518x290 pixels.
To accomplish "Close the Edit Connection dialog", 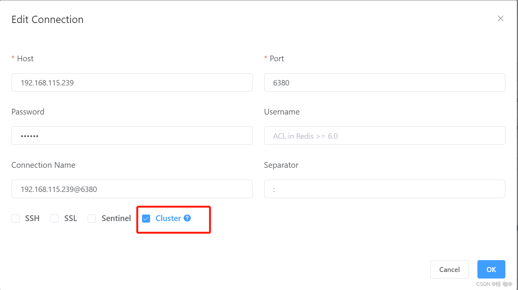I will [x=500, y=18].
